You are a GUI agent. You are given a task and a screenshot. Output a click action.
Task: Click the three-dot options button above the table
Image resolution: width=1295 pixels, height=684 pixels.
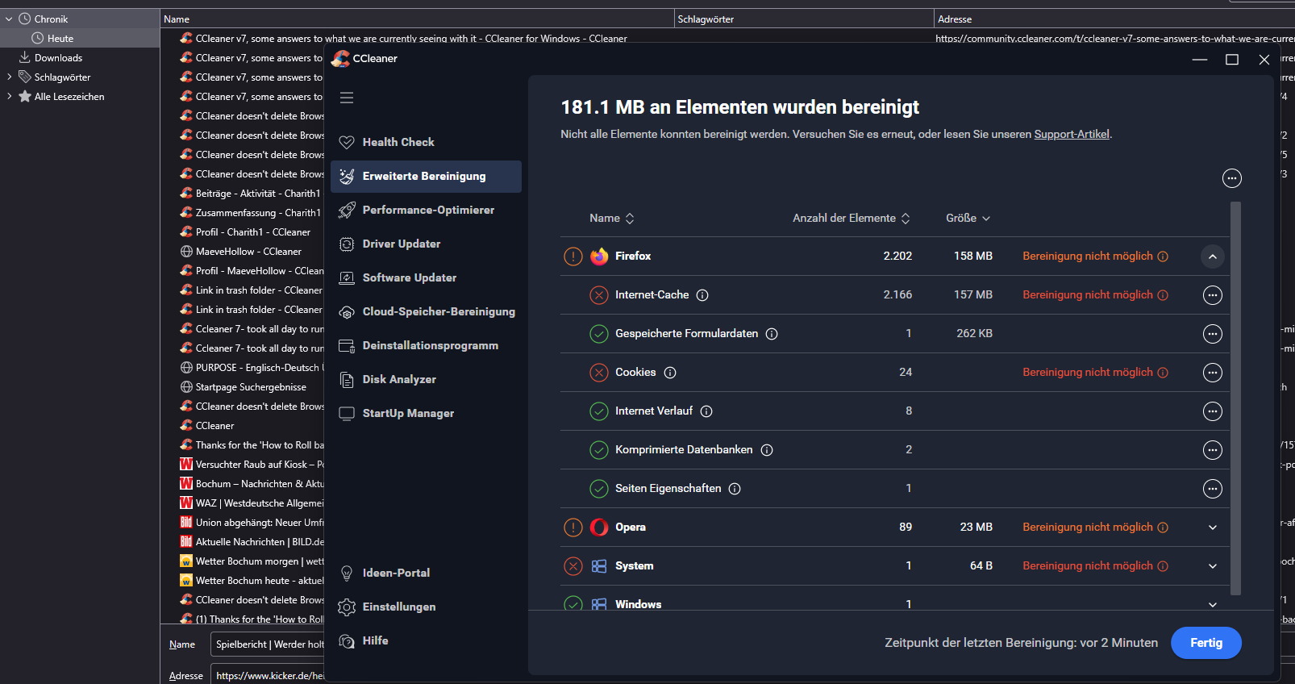1231,178
